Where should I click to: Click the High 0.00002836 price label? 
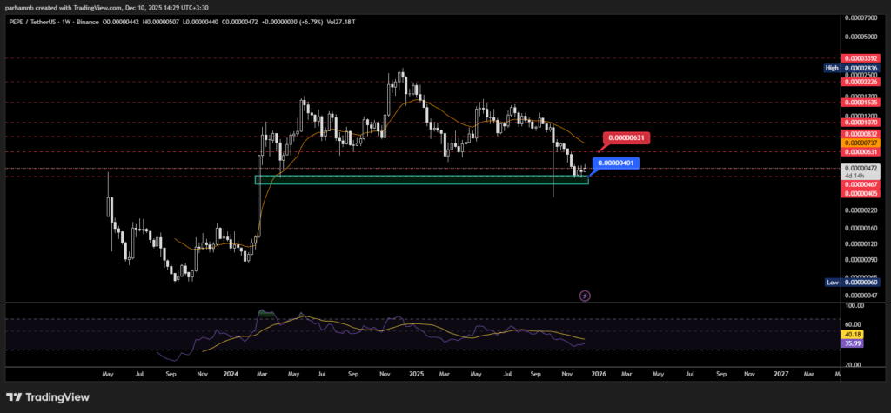pyautogui.click(x=861, y=67)
